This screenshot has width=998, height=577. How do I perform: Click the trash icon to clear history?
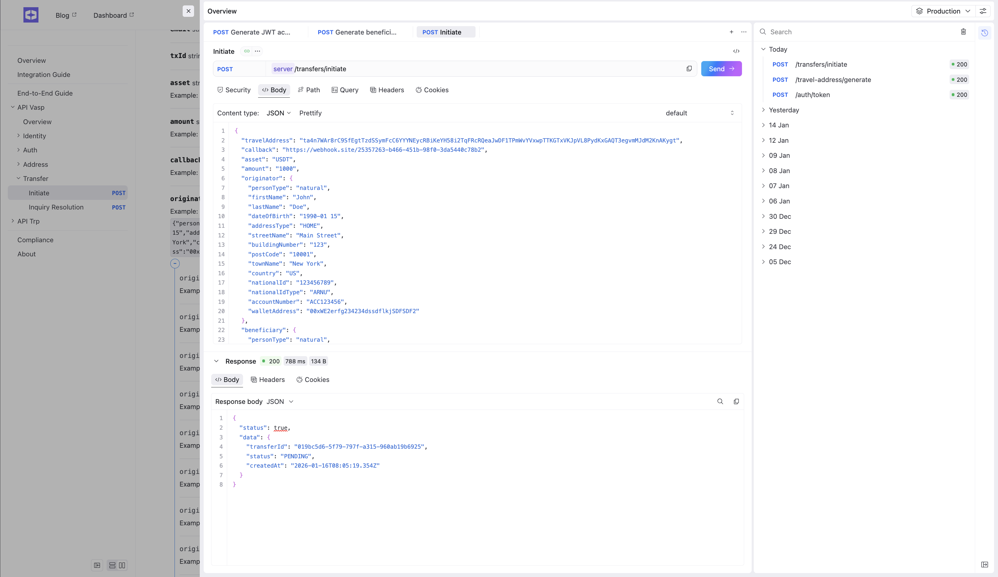(963, 32)
